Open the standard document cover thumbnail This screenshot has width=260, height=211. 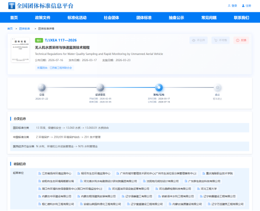20,50
